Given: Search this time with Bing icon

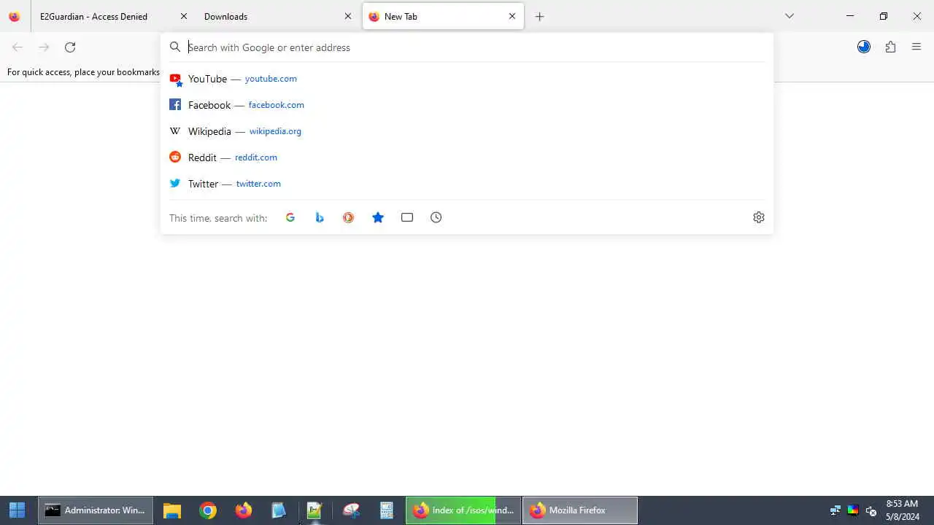Looking at the screenshot, I should (320, 217).
